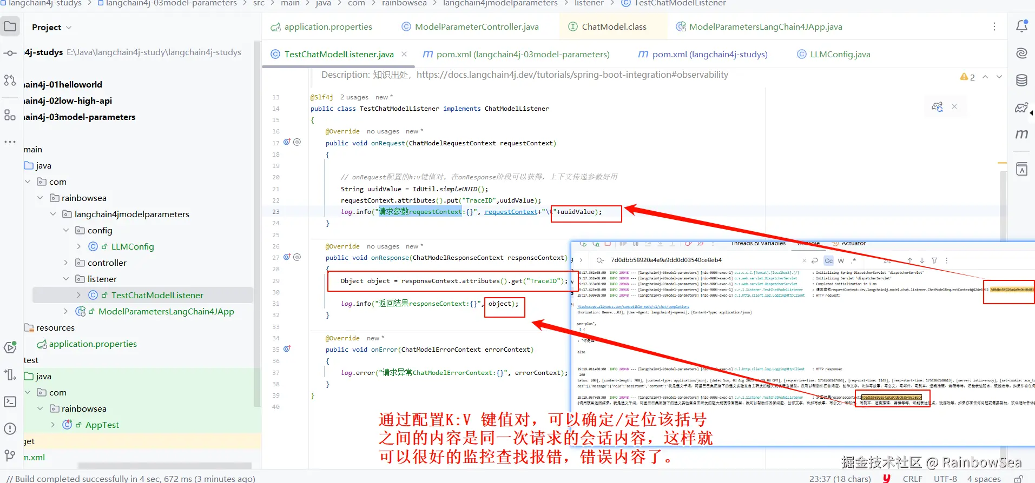This screenshot has width=1035, height=483.
Task: Click the AI inline action icon in editor
Action: pos(938,107)
